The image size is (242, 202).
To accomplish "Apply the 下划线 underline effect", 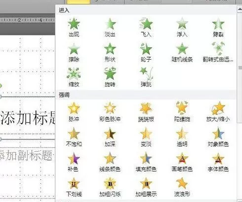I will [x=74, y=187].
